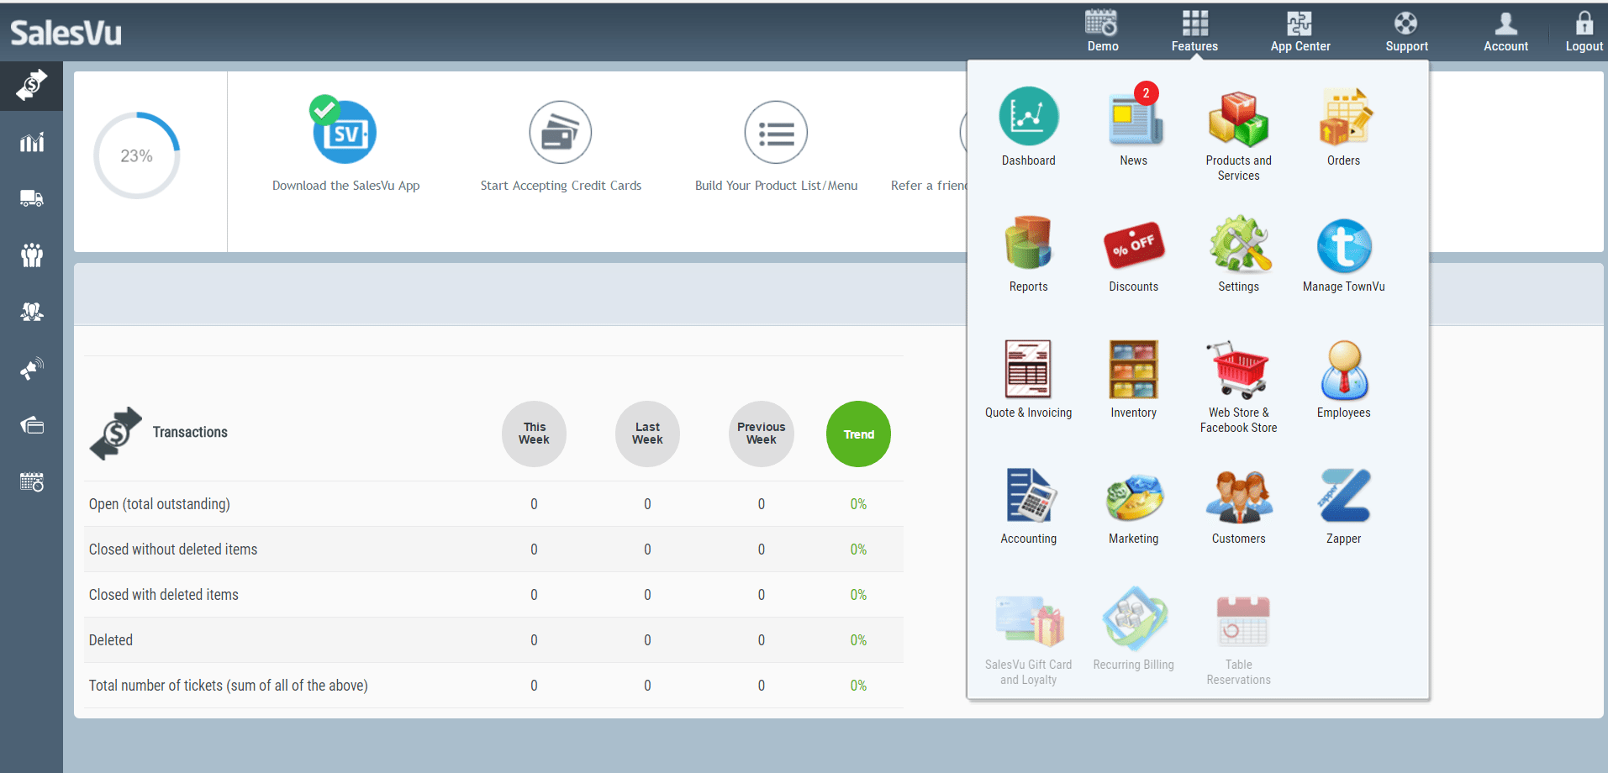This screenshot has width=1608, height=773.
Task: Click the Last Week column circle
Action: 647,434
